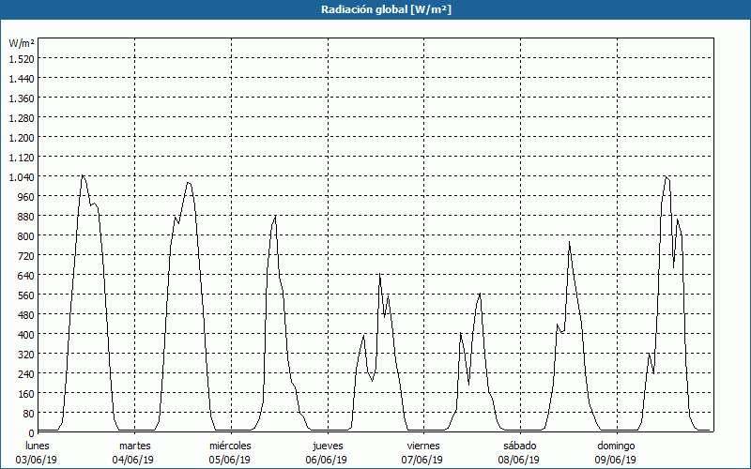
Task: Click the 1.520 y-axis value
Action: pos(22,59)
